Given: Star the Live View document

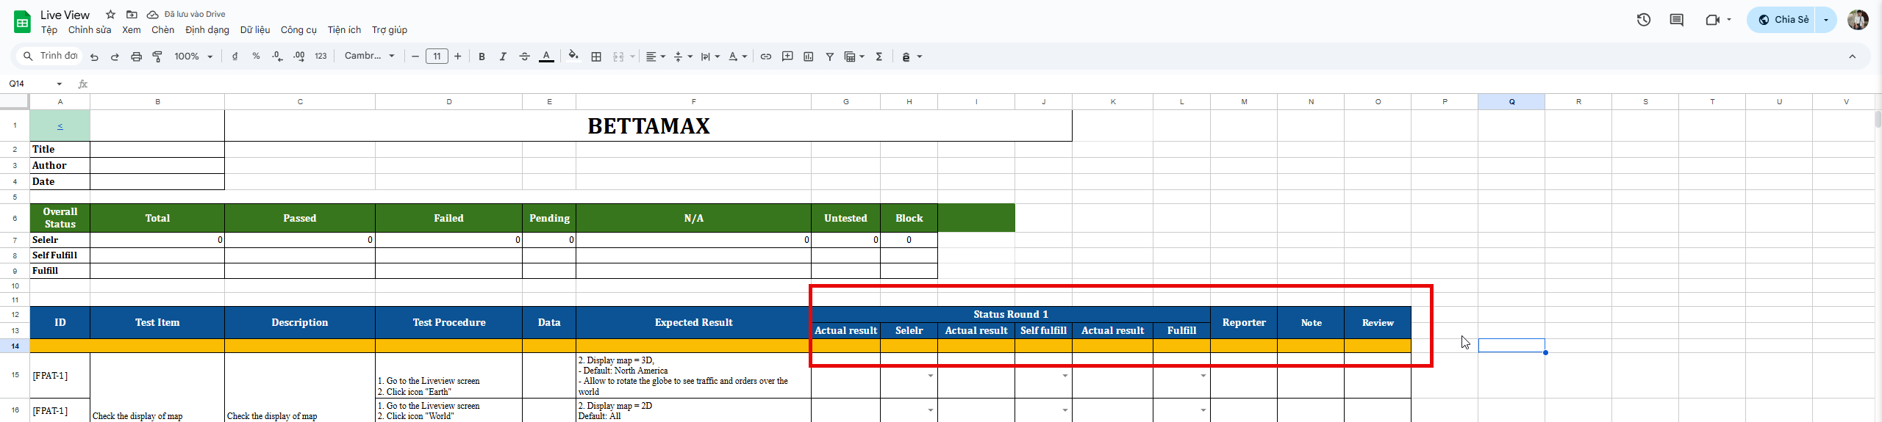Looking at the screenshot, I should click(x=110, y=15).
